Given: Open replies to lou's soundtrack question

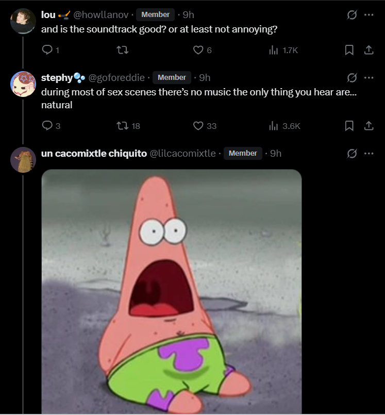Looking at the screenshot, I should click(x=48, y=50).
